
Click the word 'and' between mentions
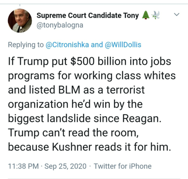[97, 45]
